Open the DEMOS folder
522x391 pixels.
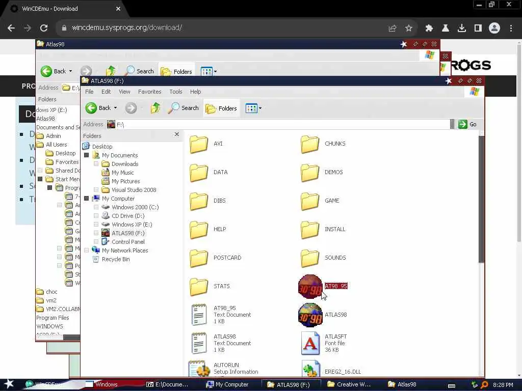coord(310,173)
